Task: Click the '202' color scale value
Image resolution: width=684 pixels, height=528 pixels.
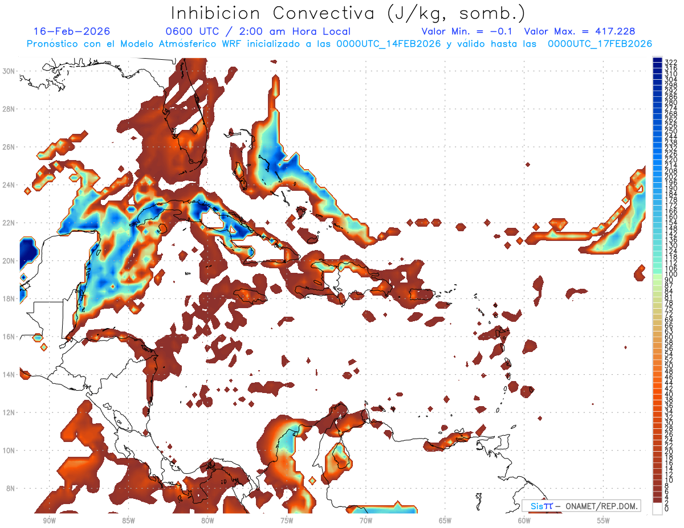Action: [x=670, y=177]
